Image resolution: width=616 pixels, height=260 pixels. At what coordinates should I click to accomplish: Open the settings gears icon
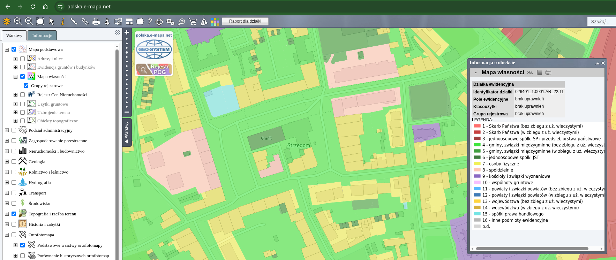coord(170,22)
